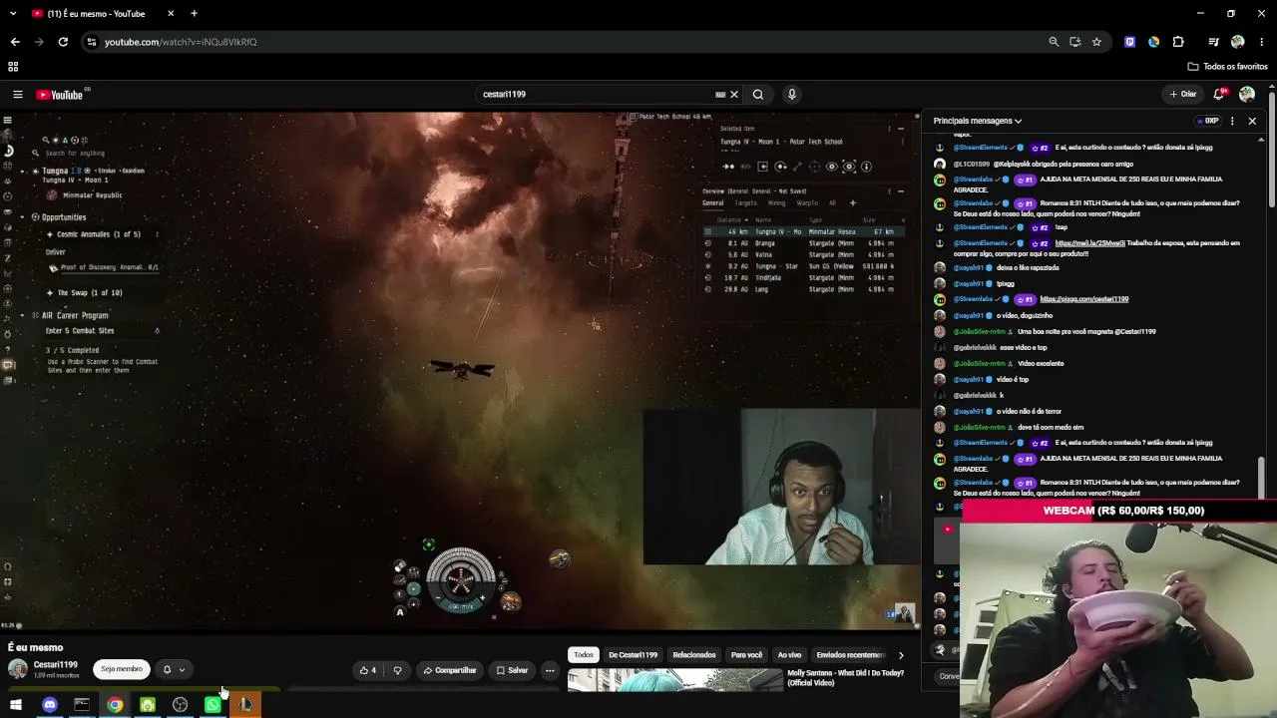Open the Cestari1199 channel name link
The width and height of the screenshot is (1277, 718).
[x=55, y=665]
